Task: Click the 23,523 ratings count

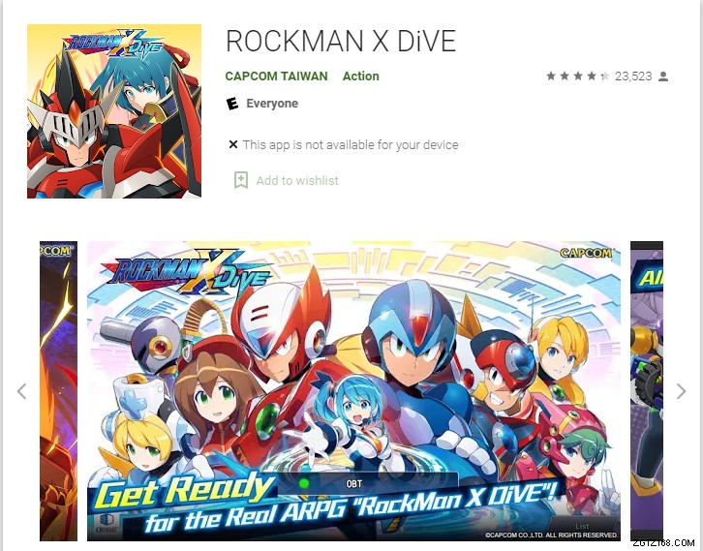Action: [633, 77]
